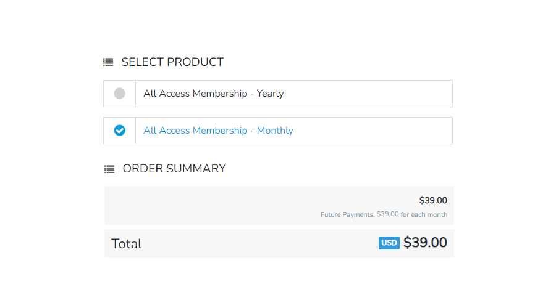
Task: Click the checked Monthly membership radio button
Action: tap(119, 130)
